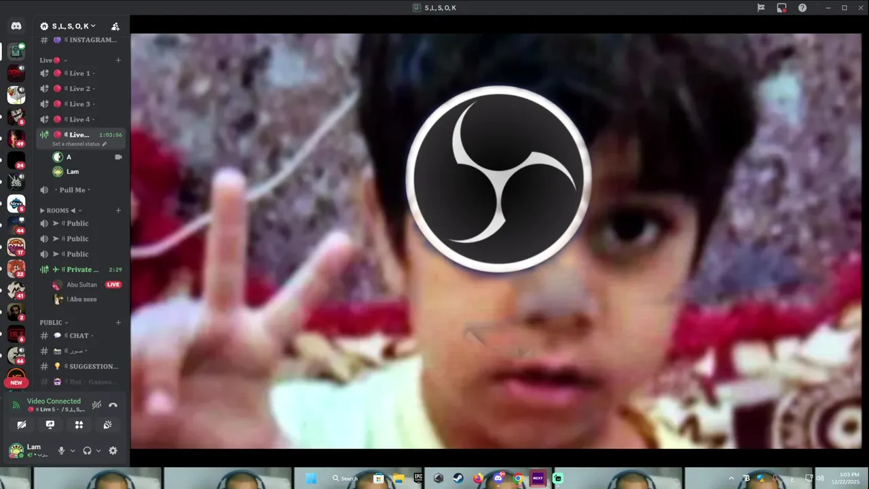Deafen using the headphones button
Screen dimensions: 869x489
click(87, 450)
